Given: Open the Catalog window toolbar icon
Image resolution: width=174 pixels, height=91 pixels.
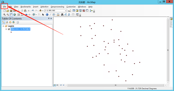Looking at the screenshot, I should tap(77, 11).
